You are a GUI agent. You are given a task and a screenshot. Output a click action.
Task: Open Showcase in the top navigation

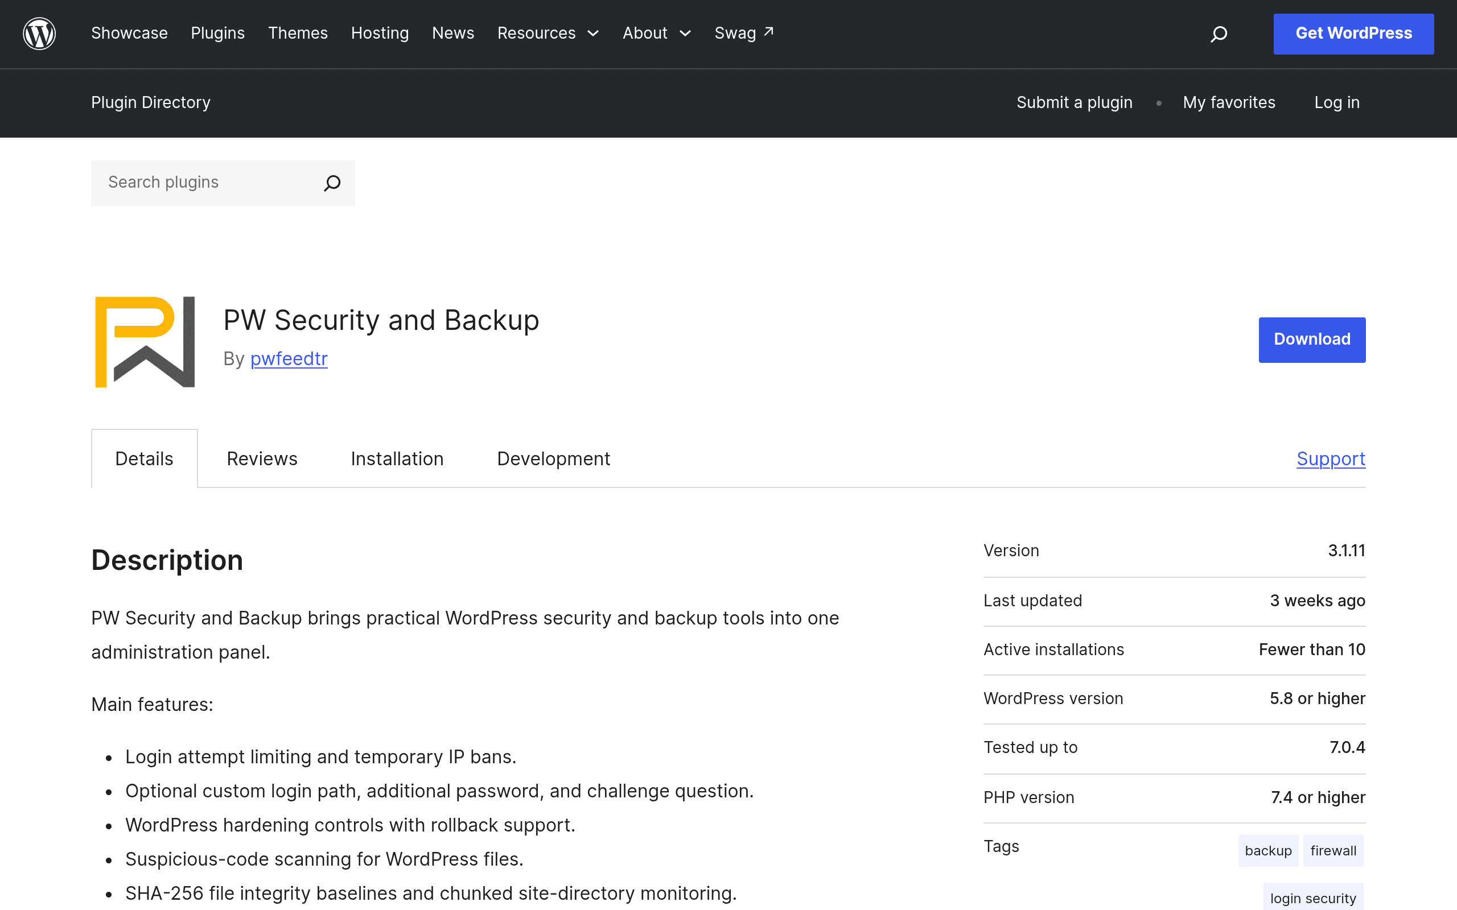pyautogui.click(x=129, y=33)
